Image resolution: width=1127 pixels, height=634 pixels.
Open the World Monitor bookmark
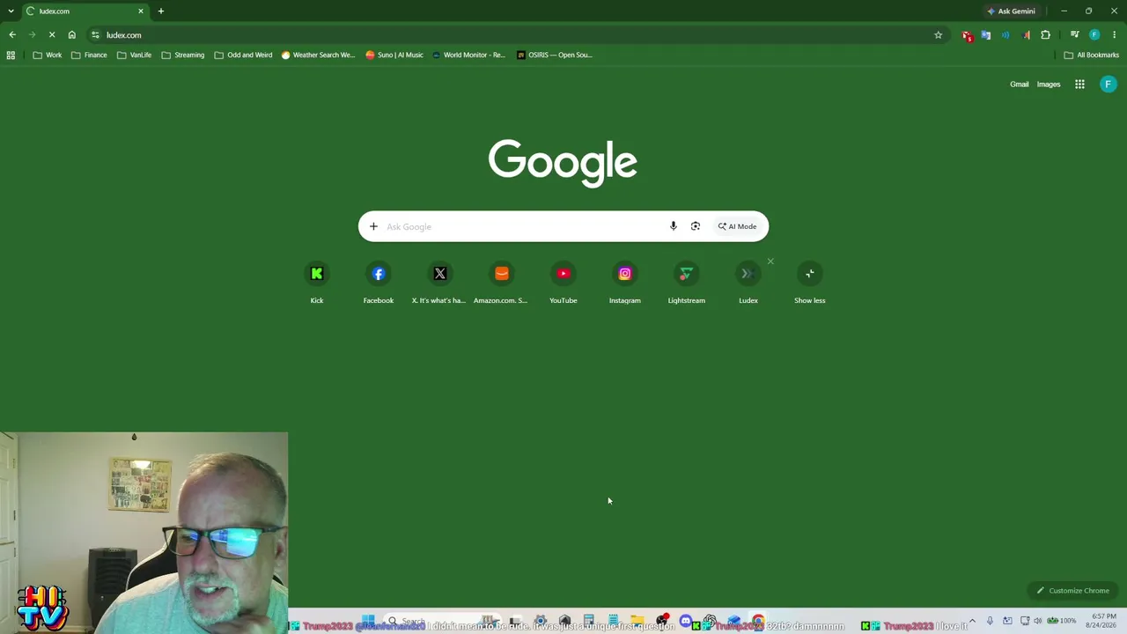tap(468, 55)
